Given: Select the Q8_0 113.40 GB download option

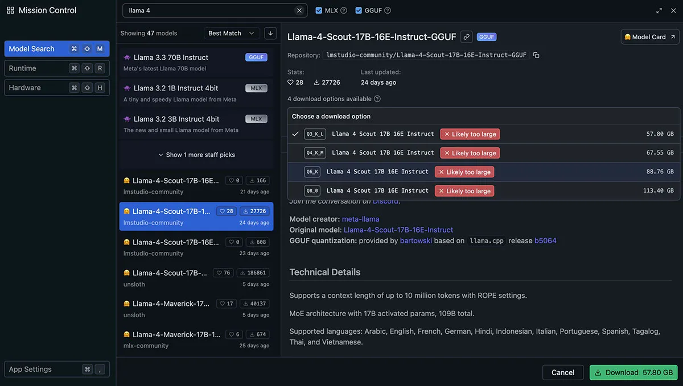Looking at the screenshot, I should coord(484,191).
